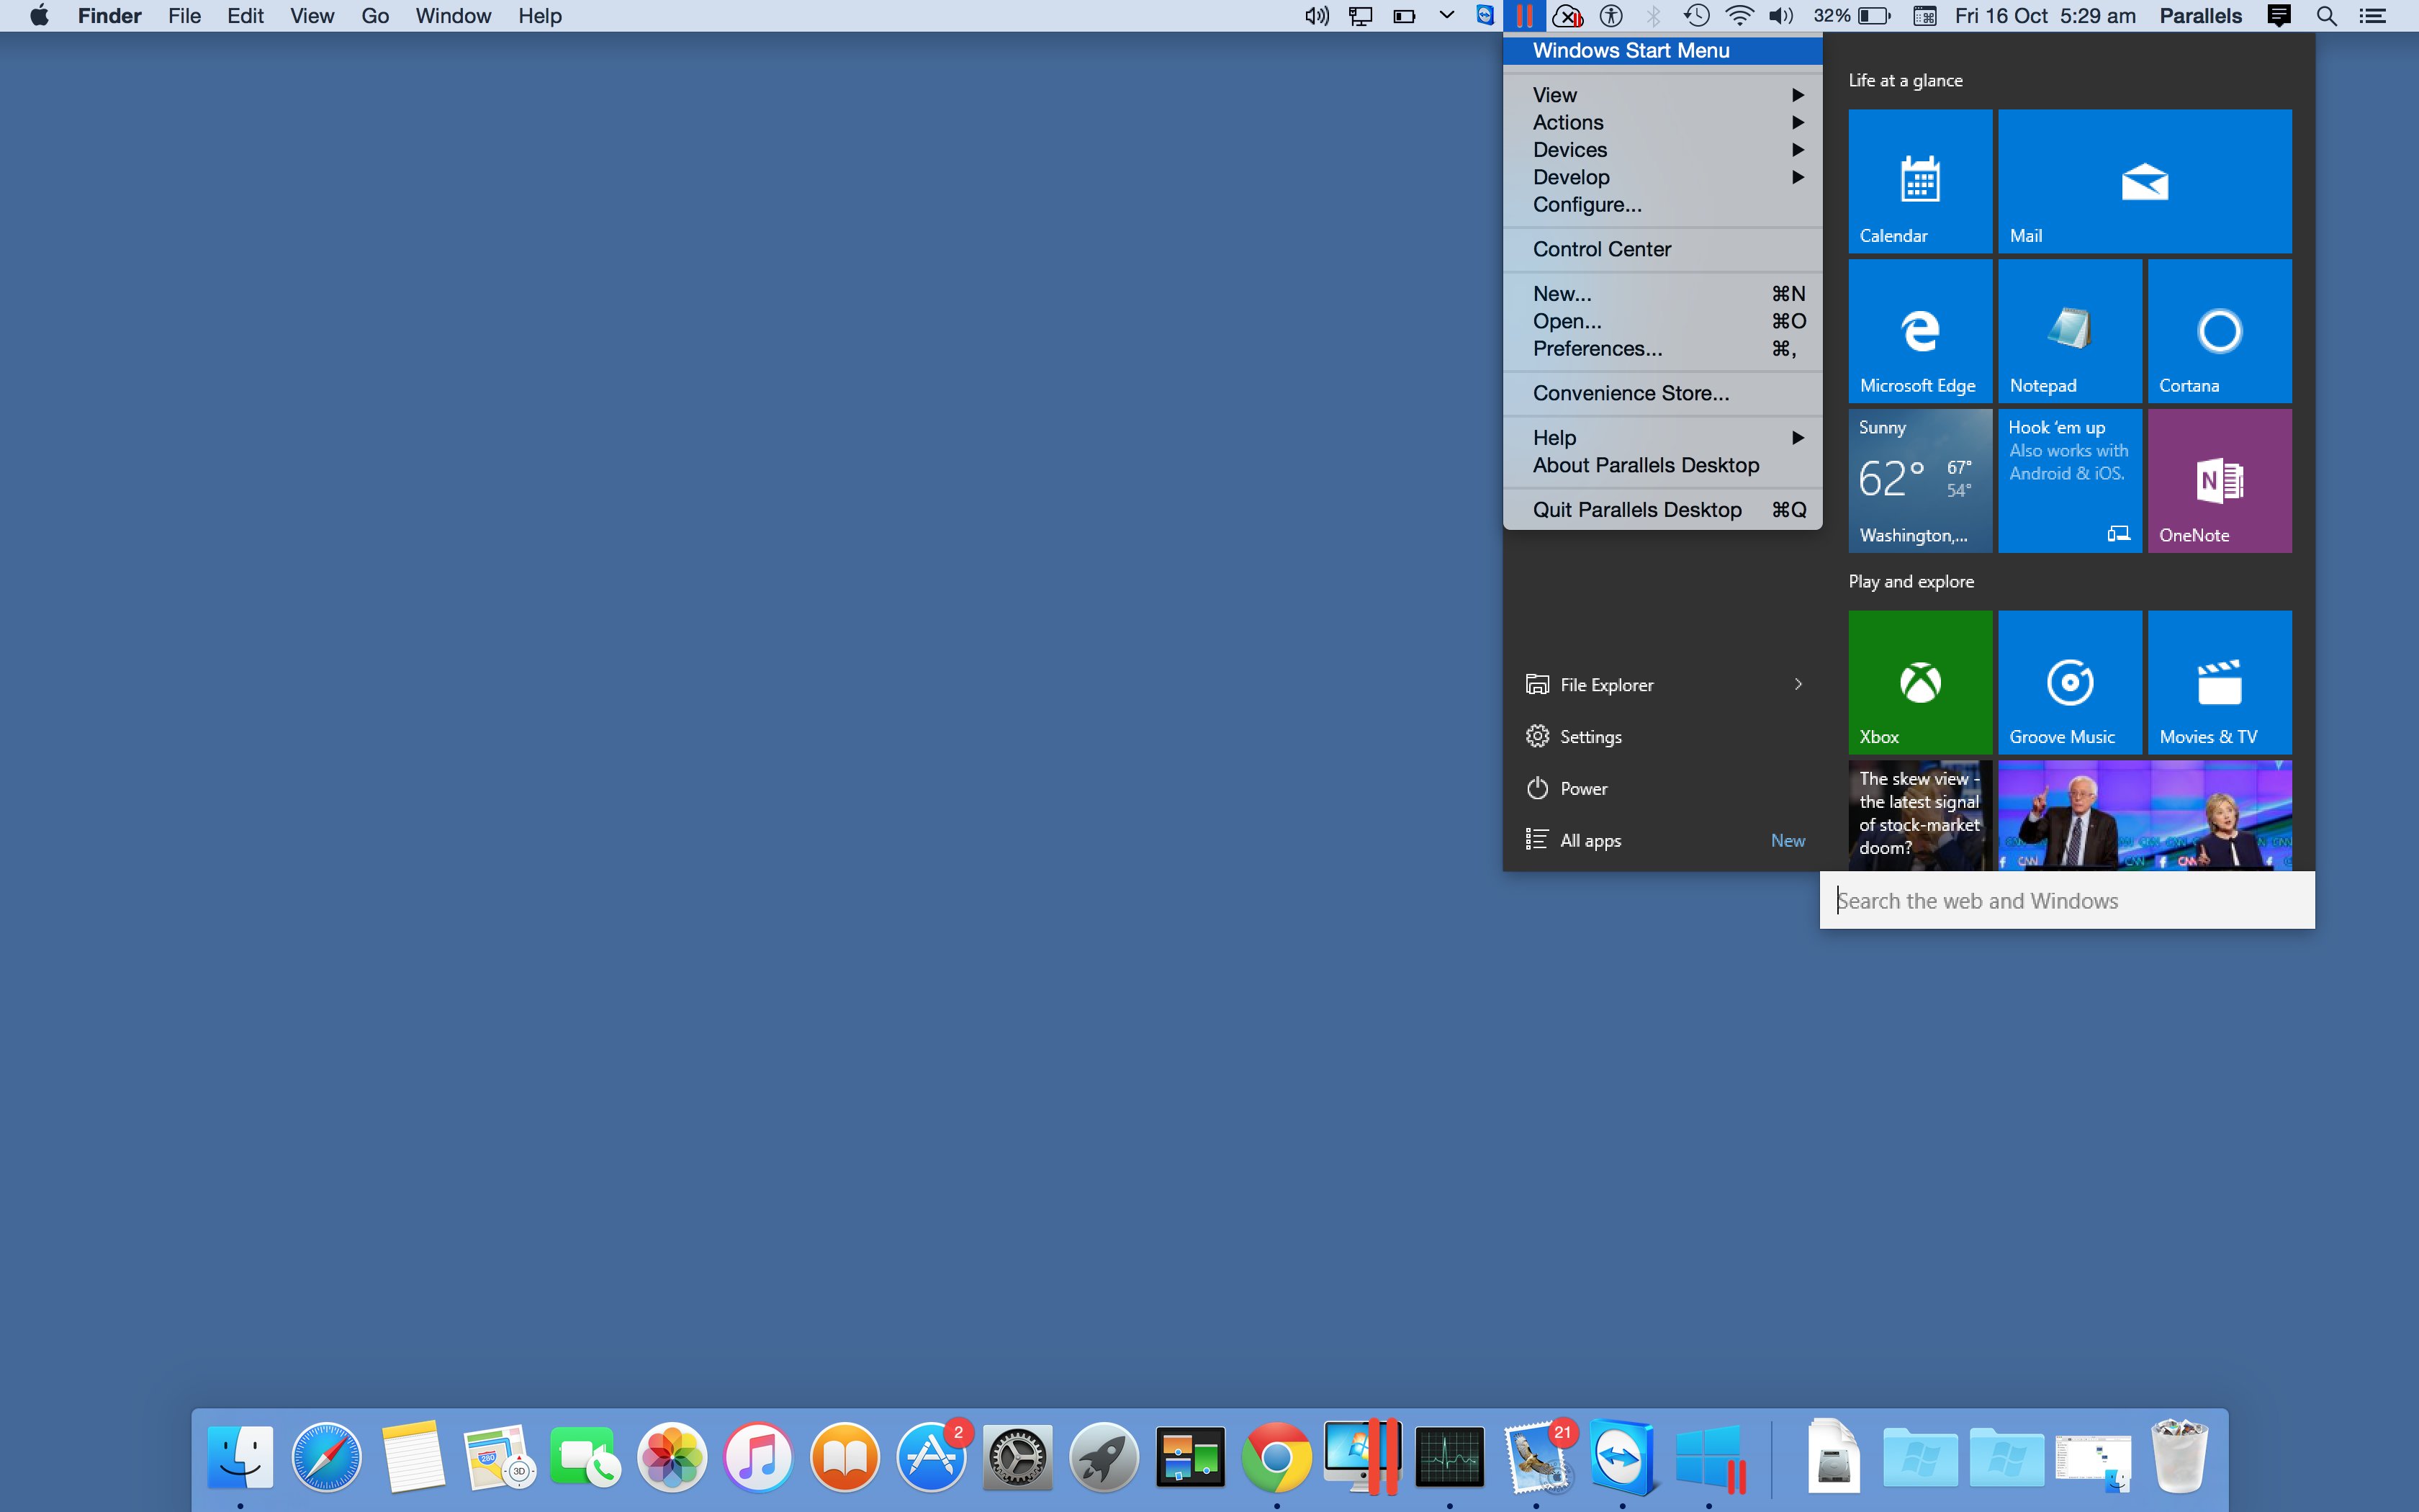Click the battery 32% indicator
Screen dimensions: 2419x1512
(1852, 16)
